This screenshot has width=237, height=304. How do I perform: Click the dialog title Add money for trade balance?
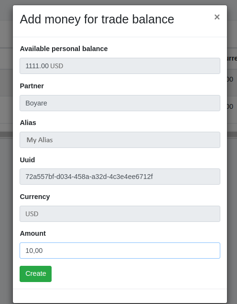(97, 19)
